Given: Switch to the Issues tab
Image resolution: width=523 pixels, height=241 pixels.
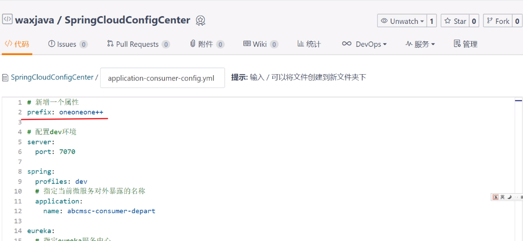Looking at the screenshot, I should tap(66, 44).
